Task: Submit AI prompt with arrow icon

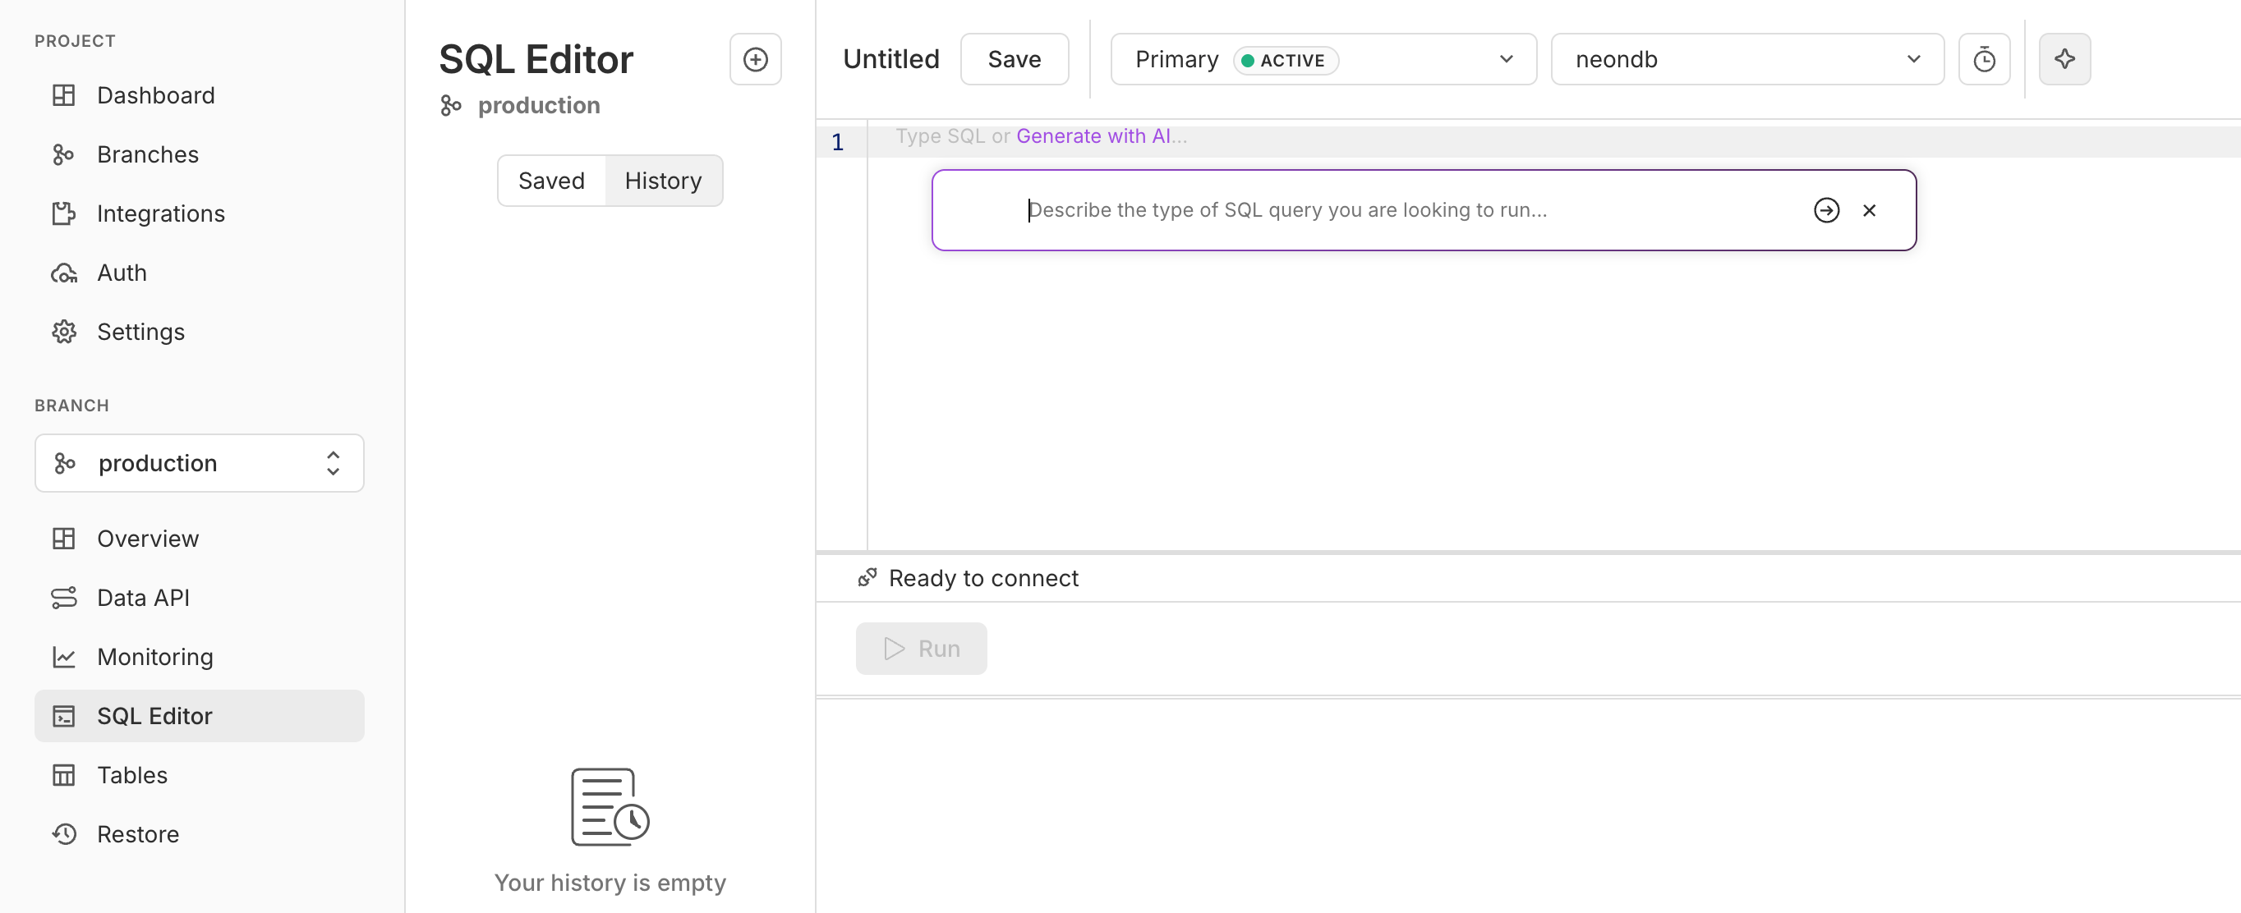Action: (1825, 210)
